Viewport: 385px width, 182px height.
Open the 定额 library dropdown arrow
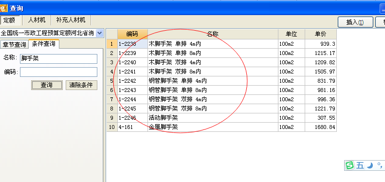pyautogui.click(x=99, y=33)
